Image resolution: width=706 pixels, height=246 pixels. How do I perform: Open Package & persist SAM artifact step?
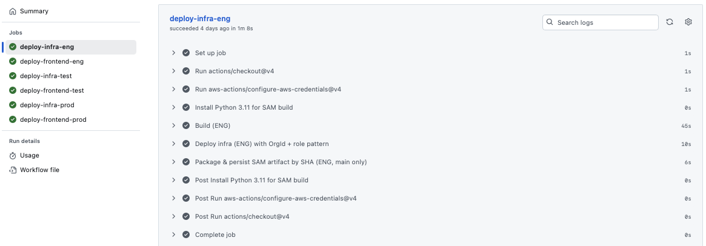coord(281,162)
